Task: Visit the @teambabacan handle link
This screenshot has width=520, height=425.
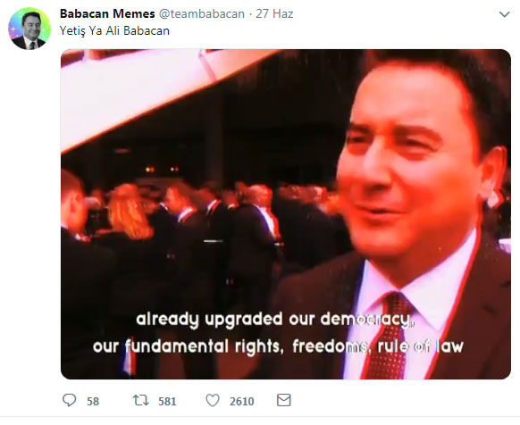Action: pos(202,13)
